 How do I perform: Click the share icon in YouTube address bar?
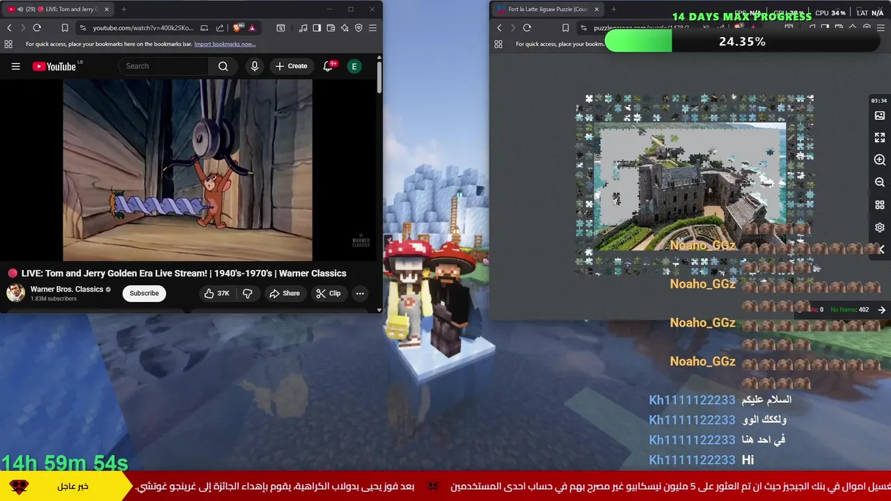pos(220,28)
